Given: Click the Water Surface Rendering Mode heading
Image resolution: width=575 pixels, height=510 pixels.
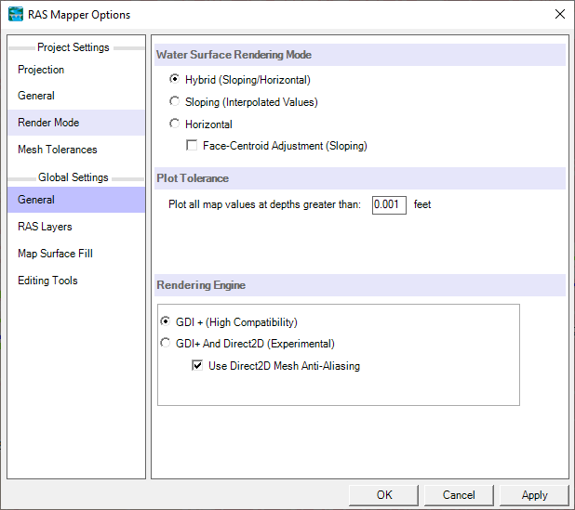Looking at the screenshot, I should pyautogui.click(x=234, y=55).
